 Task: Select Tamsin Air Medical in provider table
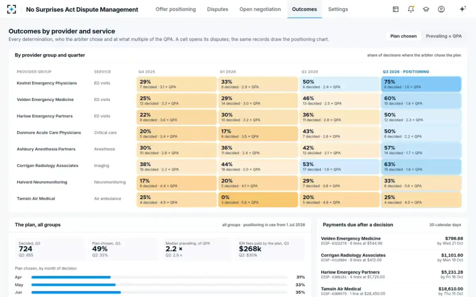coord(36,199)
